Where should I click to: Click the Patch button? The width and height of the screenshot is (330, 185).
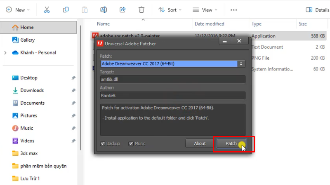point(231,143)
